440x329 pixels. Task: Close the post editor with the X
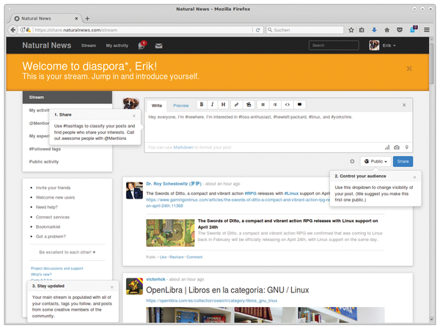pyautogui.click(x=404, y=105)
